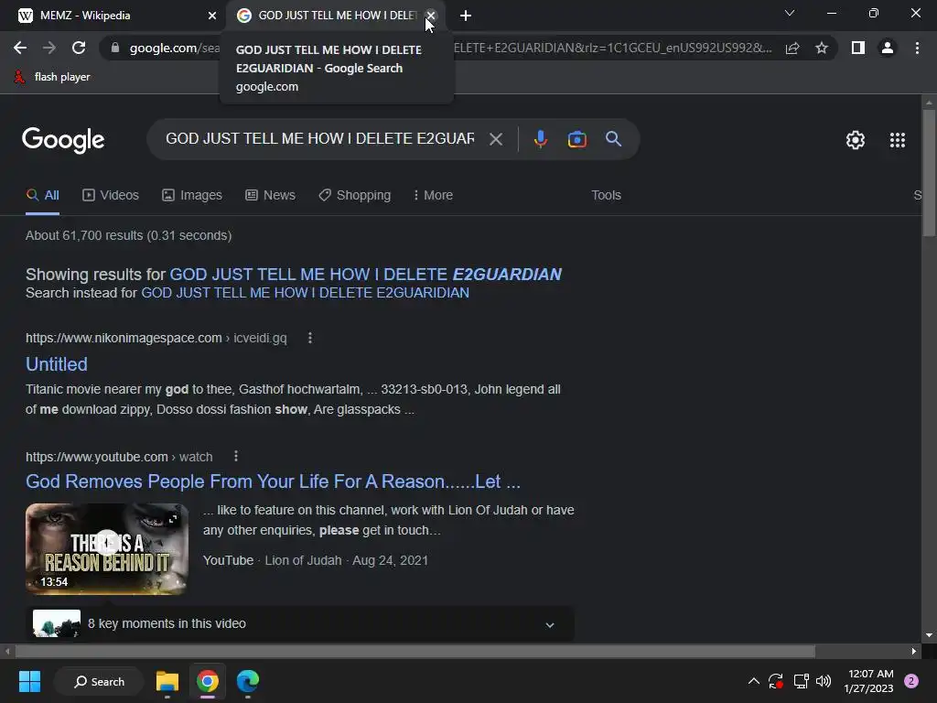Open the Windows Start menu
Viewport: 937px width, 703px height.
(29, 681)
